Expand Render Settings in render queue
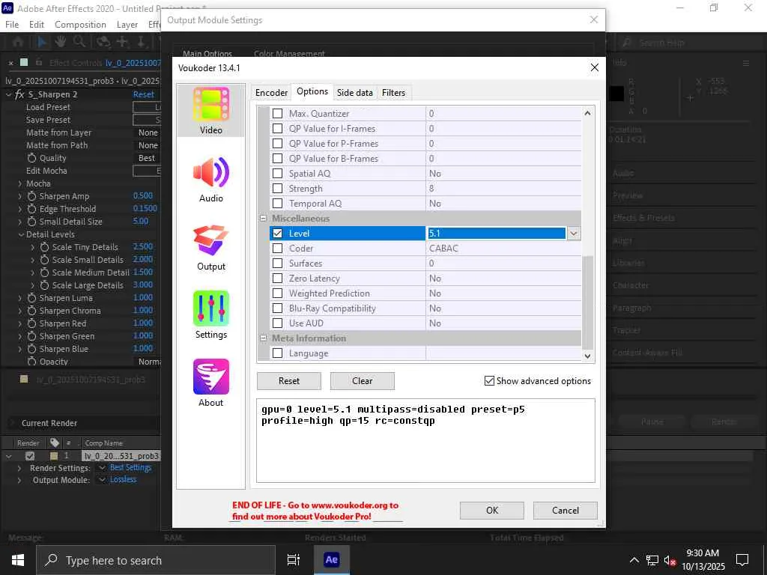Screen dimensions: 767x575 [19, 468]
